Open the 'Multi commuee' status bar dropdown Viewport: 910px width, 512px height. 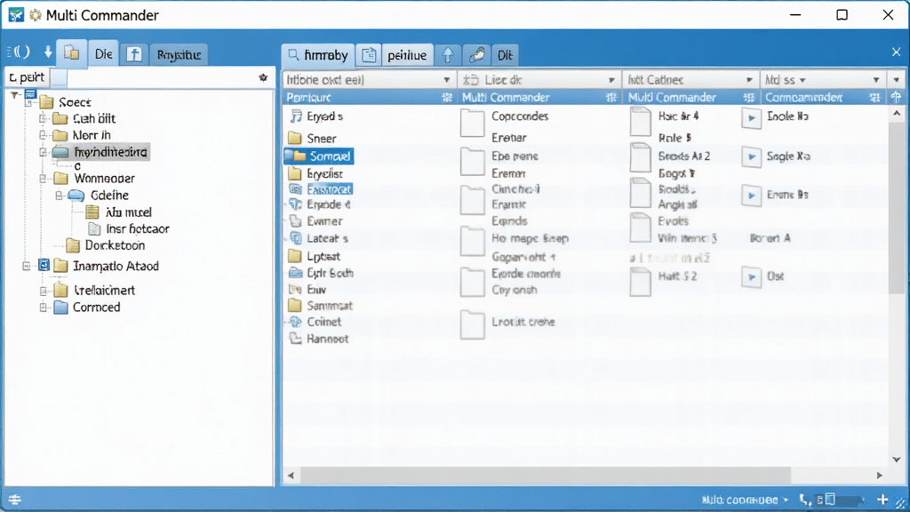click(786, 500)
